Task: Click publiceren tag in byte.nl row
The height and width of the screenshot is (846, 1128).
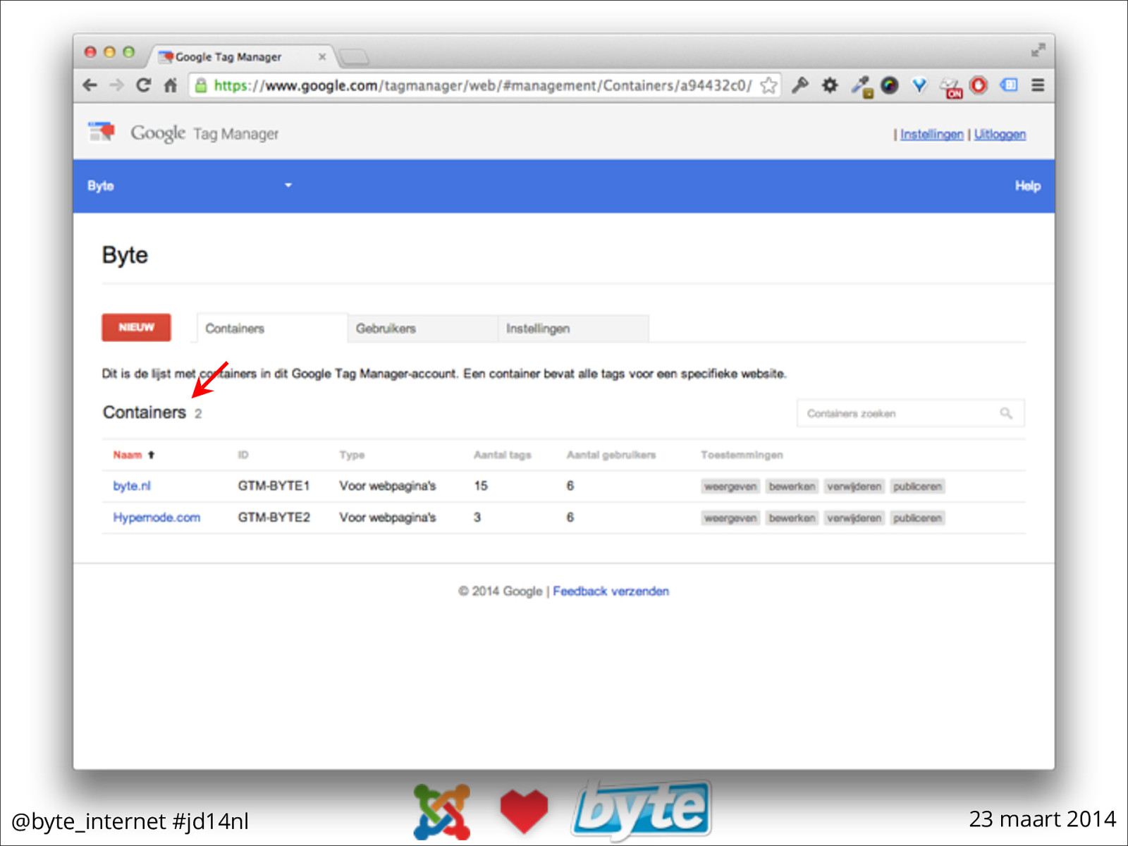Action: [917, 486]
